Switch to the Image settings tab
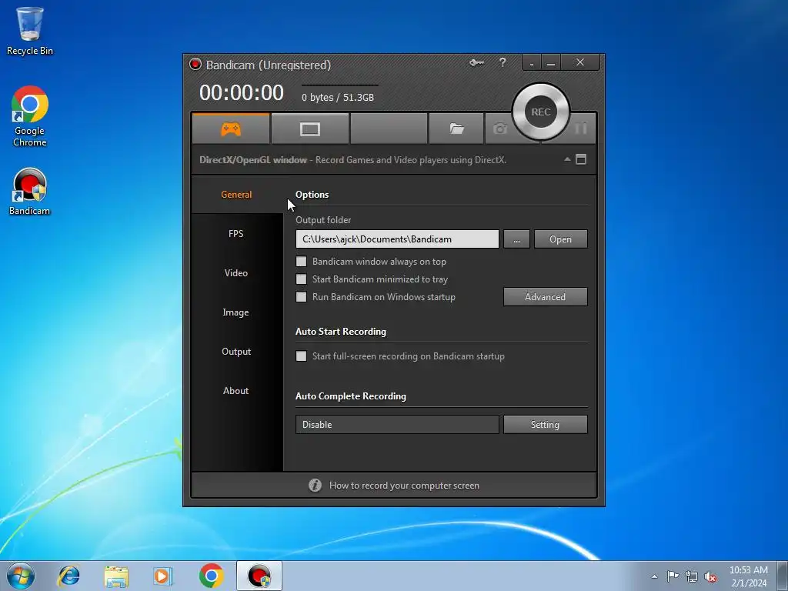 (x=236, y=312)
